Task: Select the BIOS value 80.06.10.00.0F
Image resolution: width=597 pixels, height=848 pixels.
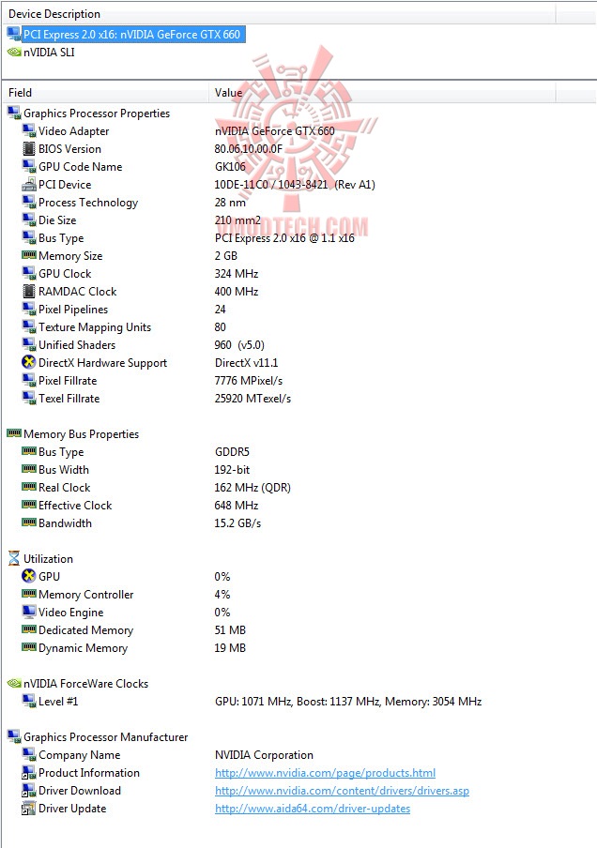Action: tap(249, 149)
